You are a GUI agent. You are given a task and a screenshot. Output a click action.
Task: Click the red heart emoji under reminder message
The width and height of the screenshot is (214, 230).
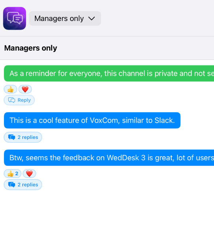point(25,89)
